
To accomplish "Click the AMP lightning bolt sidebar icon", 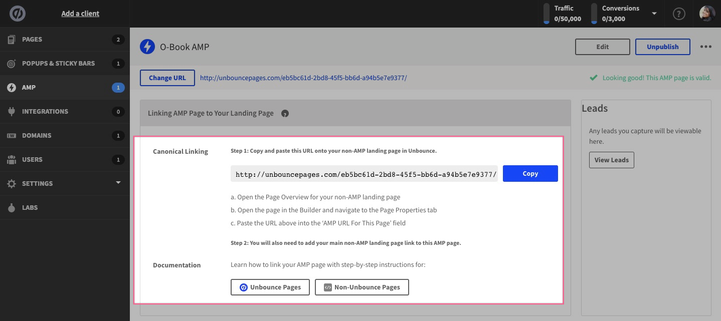I will coord(12,88).
